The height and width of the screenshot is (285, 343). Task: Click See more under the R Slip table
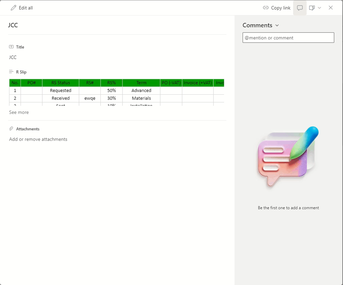(19, 112)
